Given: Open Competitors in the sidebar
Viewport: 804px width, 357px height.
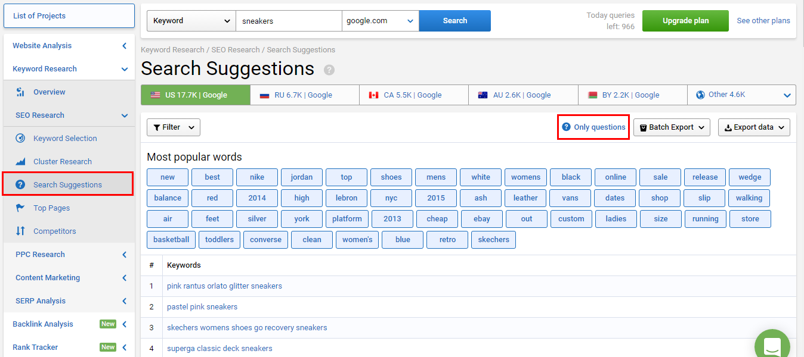Looking at the screenshot, I should [55, 231].
